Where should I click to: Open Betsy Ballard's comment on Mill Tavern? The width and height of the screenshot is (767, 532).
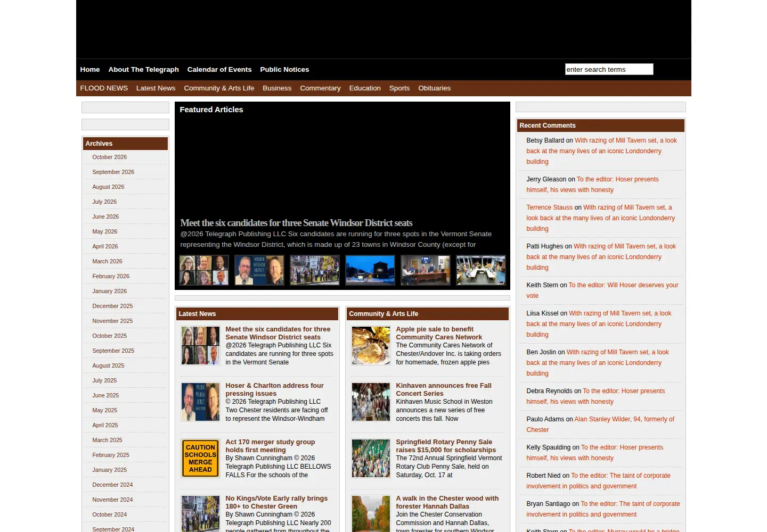[x=602, y=151]
